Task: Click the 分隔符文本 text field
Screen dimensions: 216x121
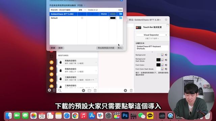Action: [x=152, y=48]
